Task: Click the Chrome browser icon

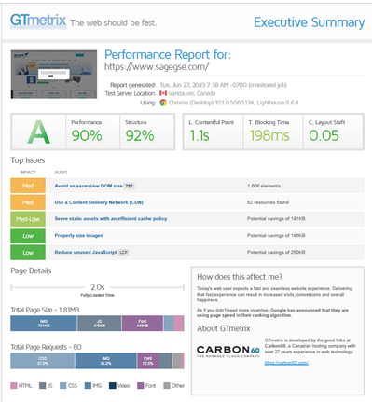Action: point(163,103)
